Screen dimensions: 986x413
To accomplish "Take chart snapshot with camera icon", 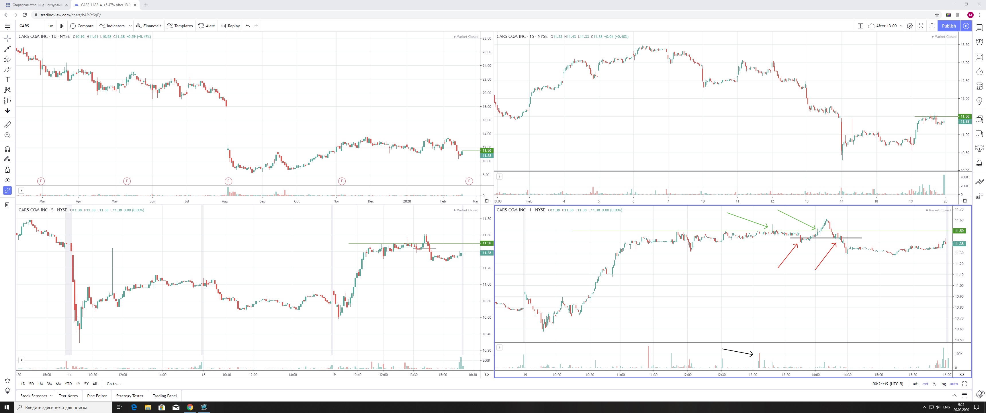I will click(932, 26).
